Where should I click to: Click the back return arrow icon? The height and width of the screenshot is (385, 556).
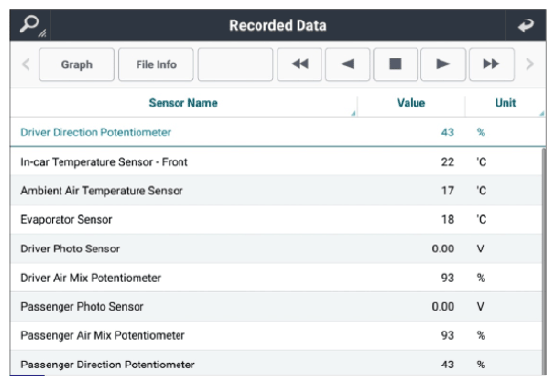pyautogui.click(x=526, y=25)
